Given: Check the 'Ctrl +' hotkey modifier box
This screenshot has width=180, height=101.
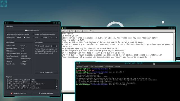Looking at the screenshot, I should coord(16,38).
